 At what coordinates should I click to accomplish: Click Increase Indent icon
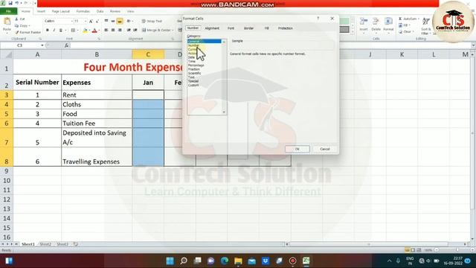[x=135, y=30]
